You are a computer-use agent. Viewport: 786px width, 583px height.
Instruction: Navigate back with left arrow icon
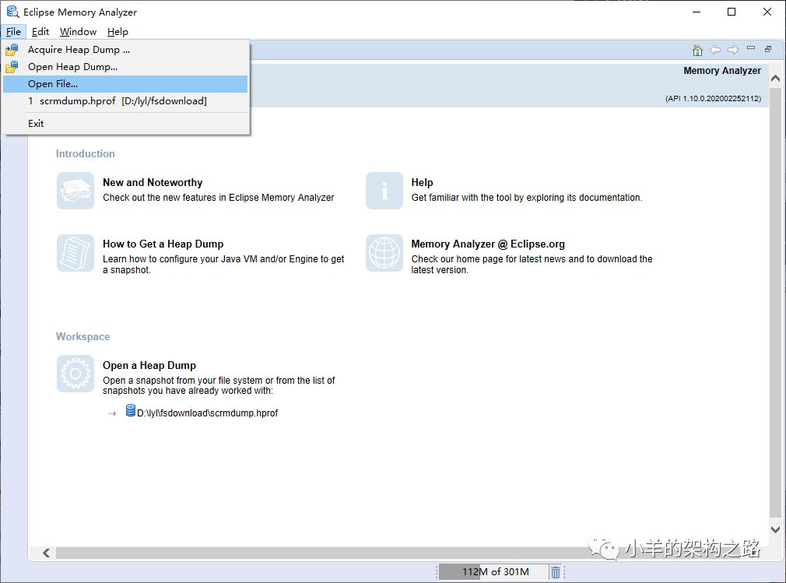715,50
